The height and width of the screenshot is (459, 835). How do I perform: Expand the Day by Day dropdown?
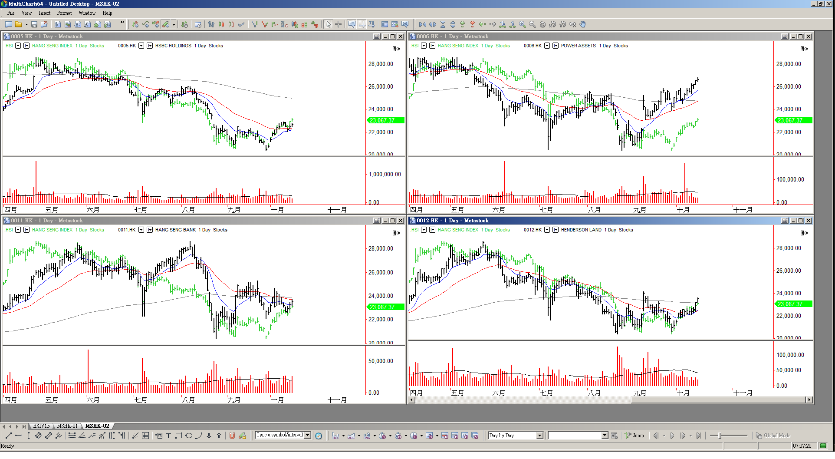tap(539, 436)
